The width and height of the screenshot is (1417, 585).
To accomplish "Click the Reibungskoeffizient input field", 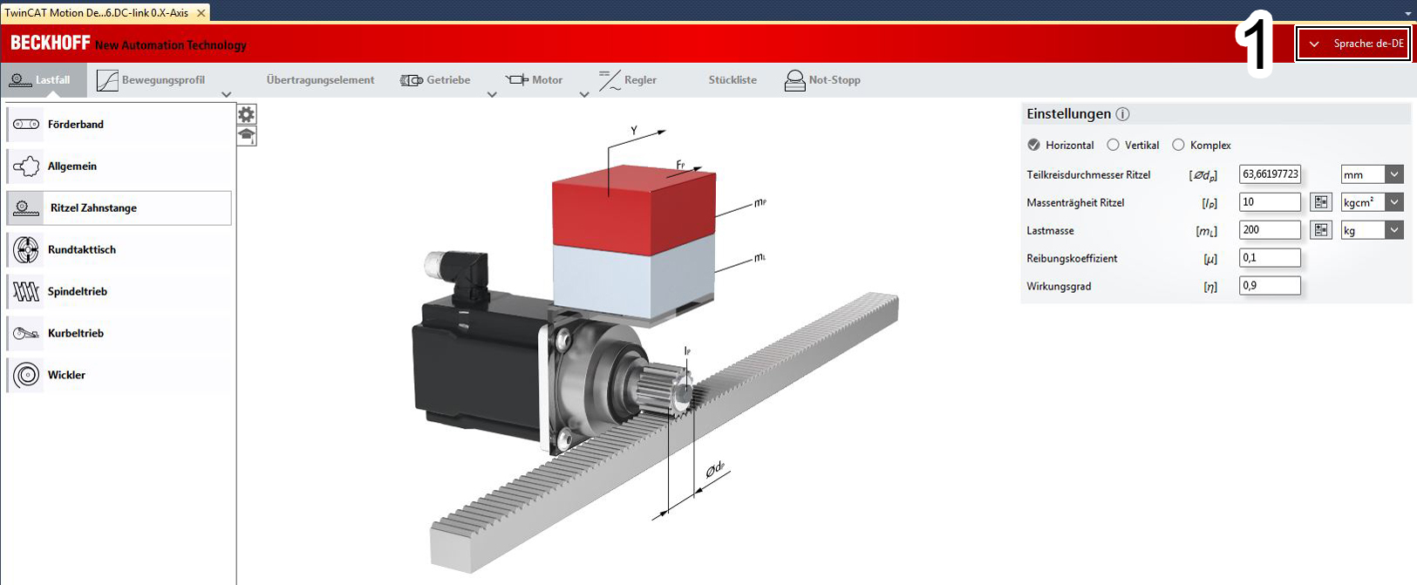I will pyautogui.click(x=1270, y=258).
